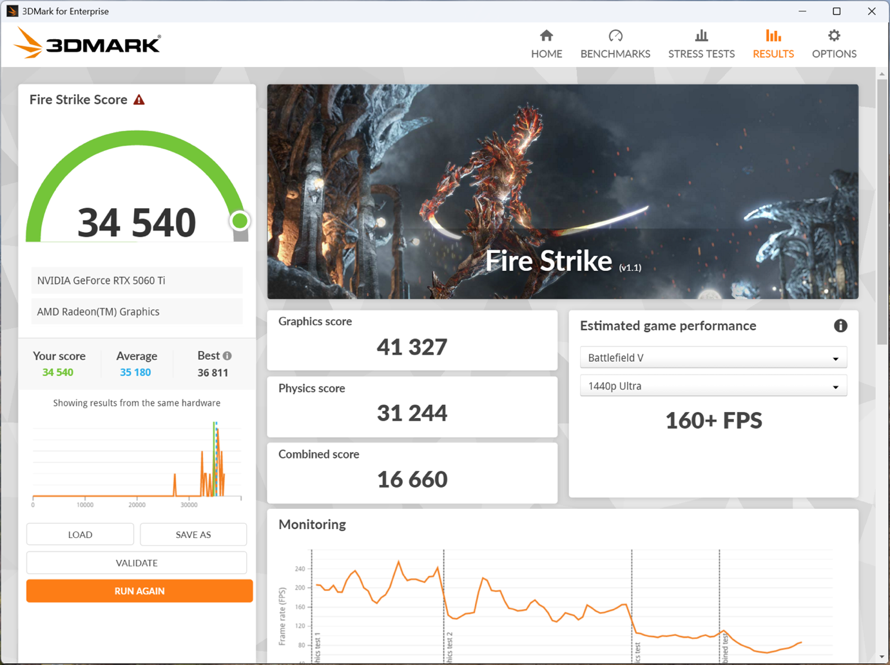Click the orange RUN AGAIN button
Screen dimensions: 890x665
tap(139, 591)
